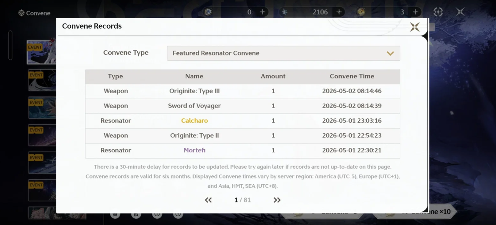Click the circular target icon in top bar
The image size is (496, 225).
pyautogui.click(x=438, y=12)
